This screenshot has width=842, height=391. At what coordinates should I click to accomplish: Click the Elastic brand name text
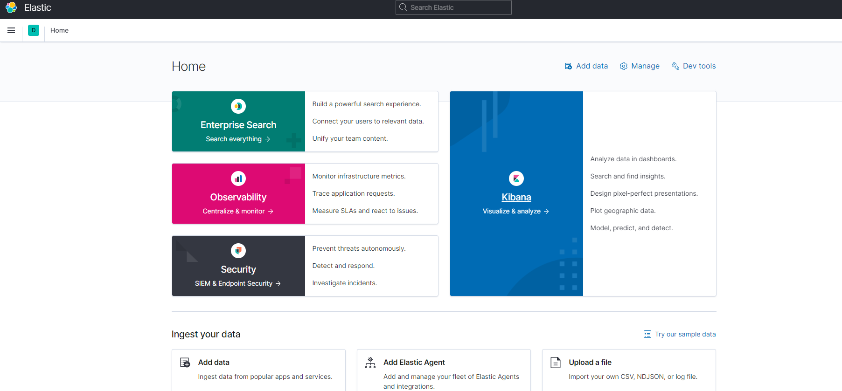[38, 7]
